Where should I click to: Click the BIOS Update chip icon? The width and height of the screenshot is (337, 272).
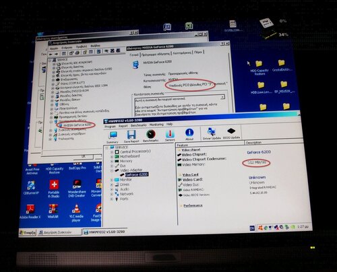click(x=231, y=133)
